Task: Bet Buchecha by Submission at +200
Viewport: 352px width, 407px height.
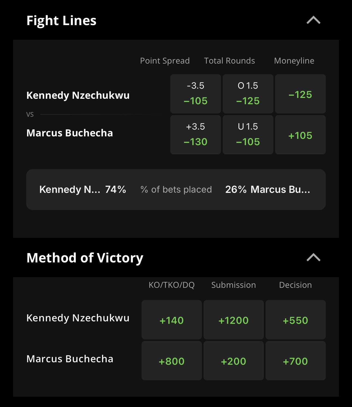Action: click(x=234, y=361)
